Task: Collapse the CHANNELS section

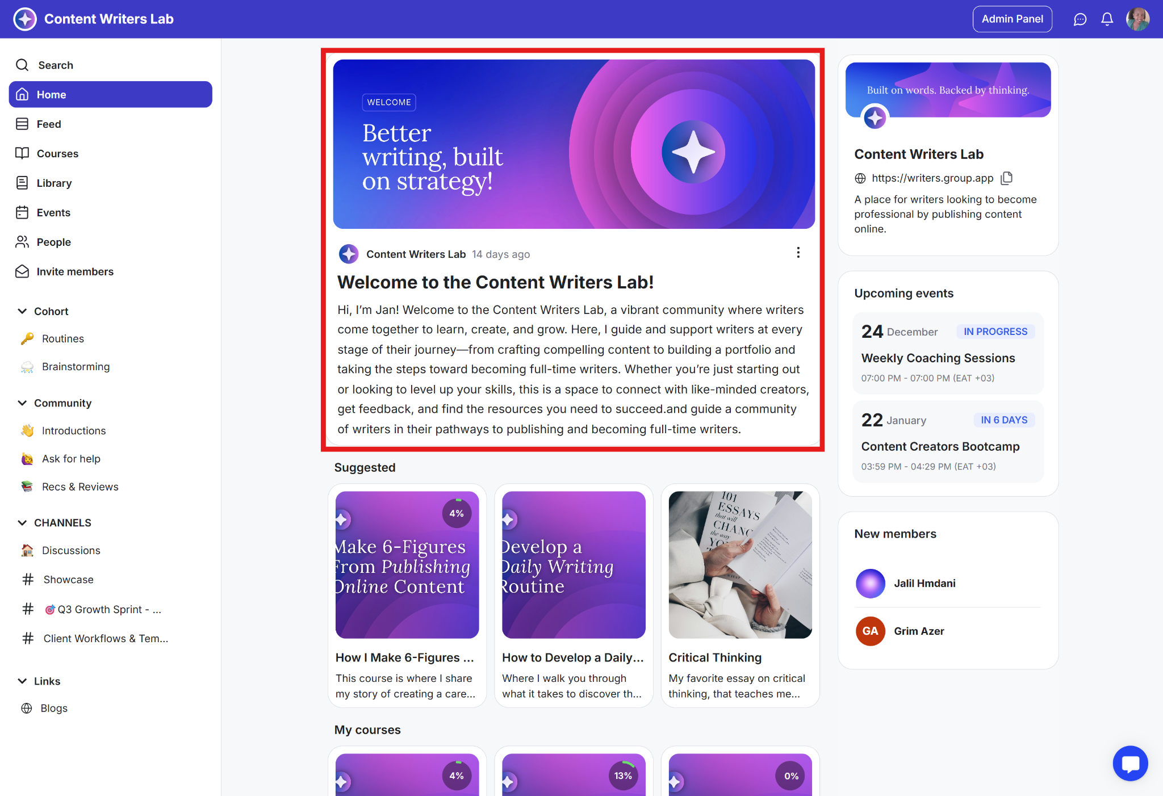Action: tap(22, 523)
